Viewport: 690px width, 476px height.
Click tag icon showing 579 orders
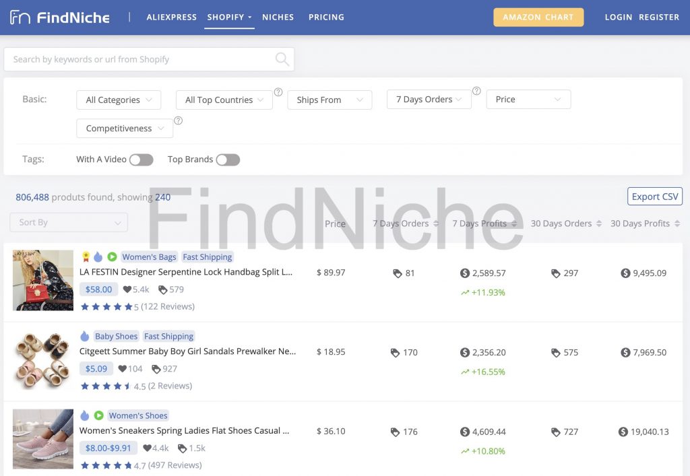(x=163, y=290)
